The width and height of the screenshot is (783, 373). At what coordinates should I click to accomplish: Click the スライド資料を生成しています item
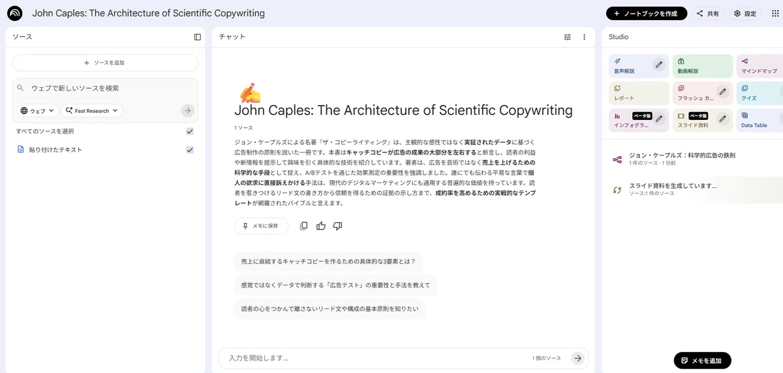tap(694, 189)
